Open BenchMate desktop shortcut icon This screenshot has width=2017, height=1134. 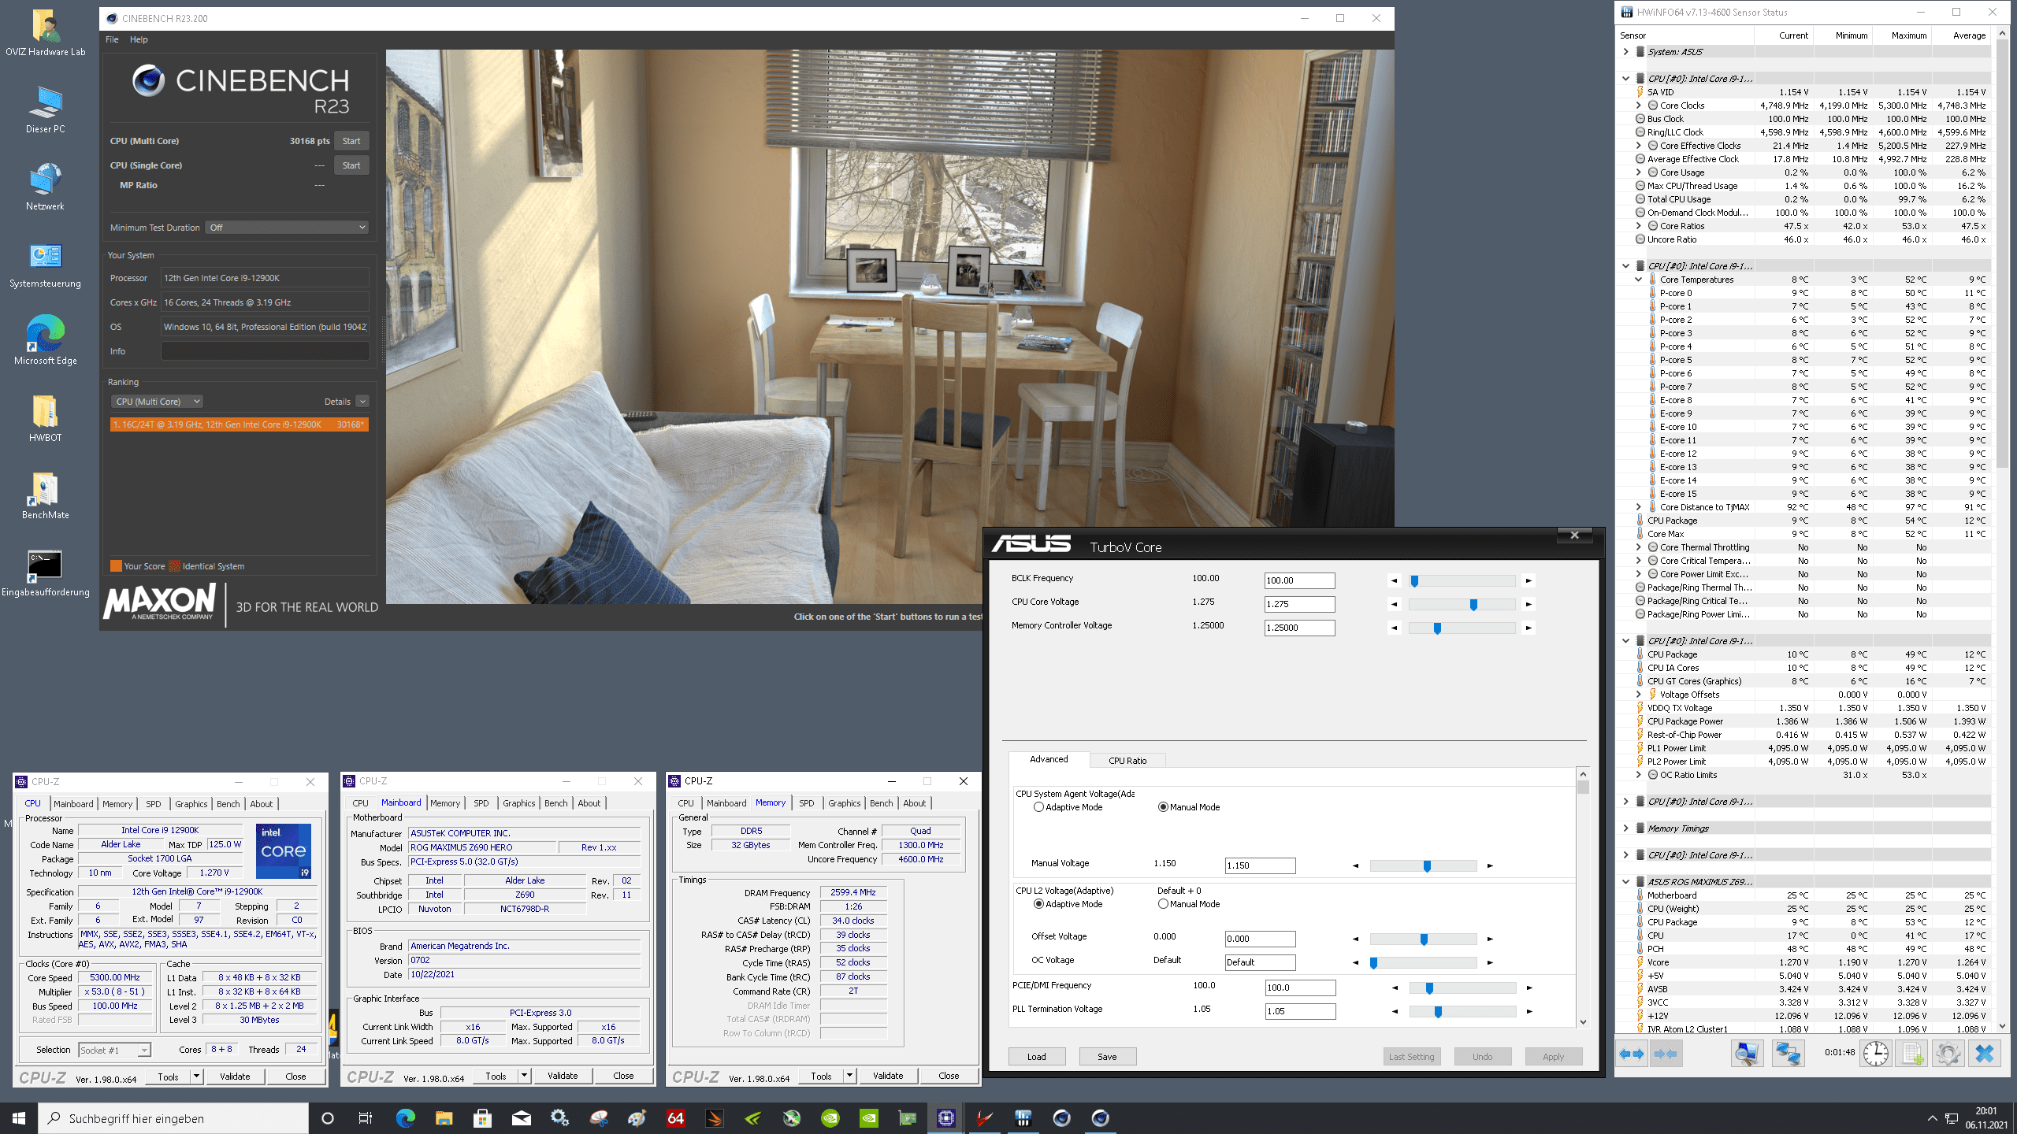click(45, 491)
